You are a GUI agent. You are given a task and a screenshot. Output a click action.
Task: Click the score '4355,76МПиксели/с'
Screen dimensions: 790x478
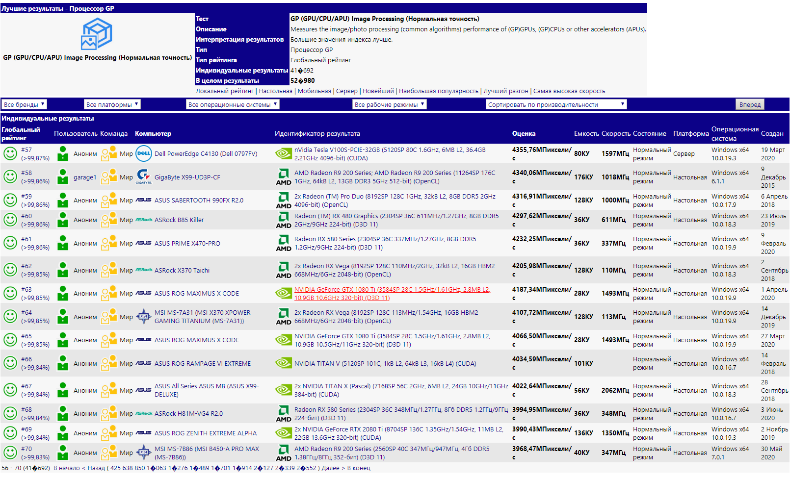coord(542,154)
